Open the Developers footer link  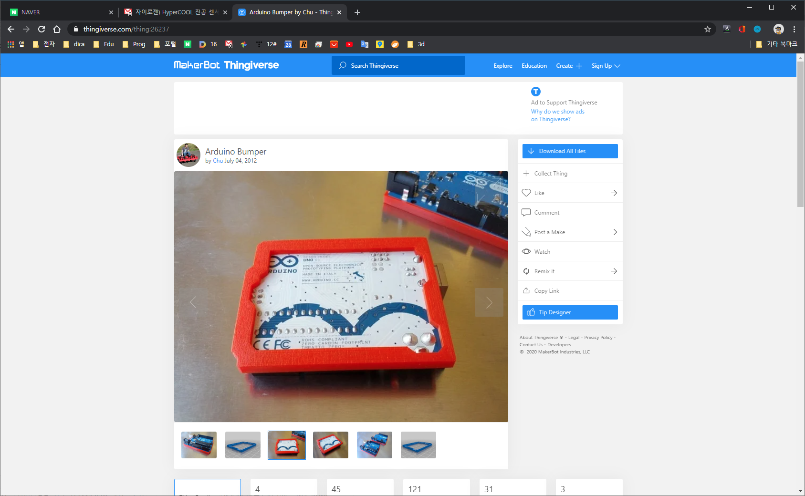click(x=559, y=345)
